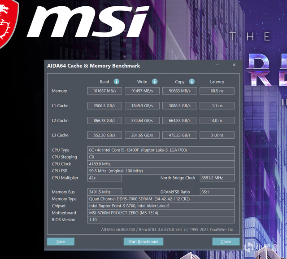This screenshot has width=287, height=259.
Task: Click the Memory row label
Action: [x=60, y=91]
